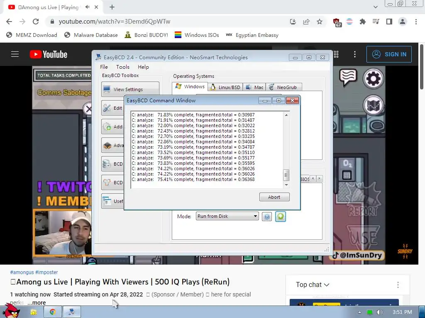This screenshot has height=318, width=425.
Task: Click the Add button in EasyBCD Toolbox
Action: click(113, 127)
